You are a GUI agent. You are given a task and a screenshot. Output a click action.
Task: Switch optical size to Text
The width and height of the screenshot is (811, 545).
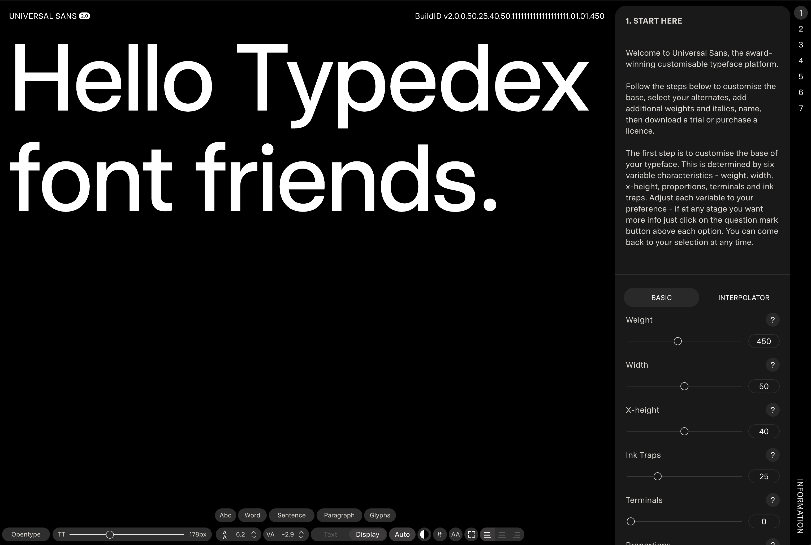click(x=330, y=534)
